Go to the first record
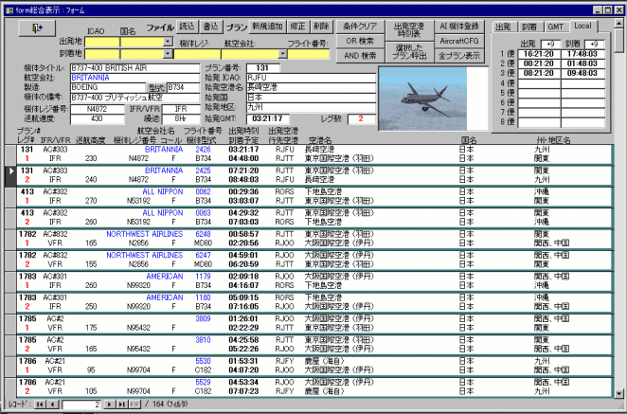The width and height of the screenshot is (627, 414). pyautogui.click(x=41, y=404)
